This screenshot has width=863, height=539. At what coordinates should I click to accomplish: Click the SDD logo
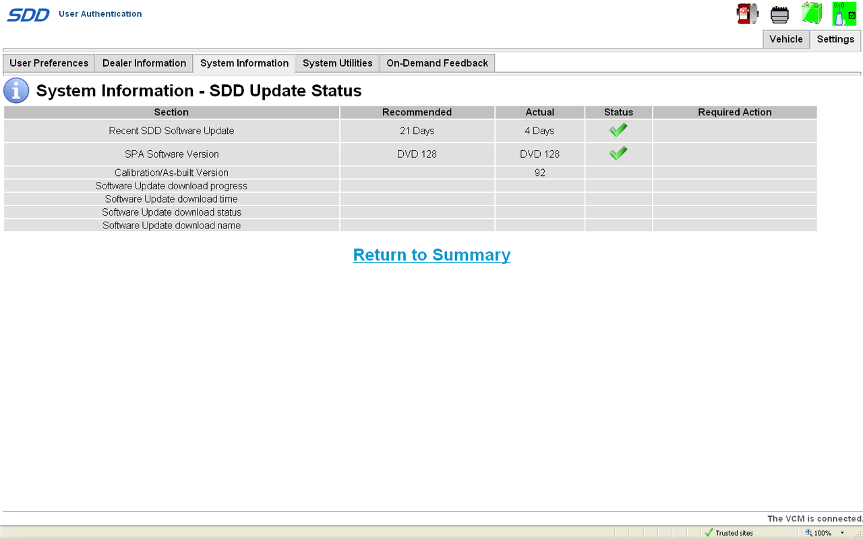tap(29, 14)
